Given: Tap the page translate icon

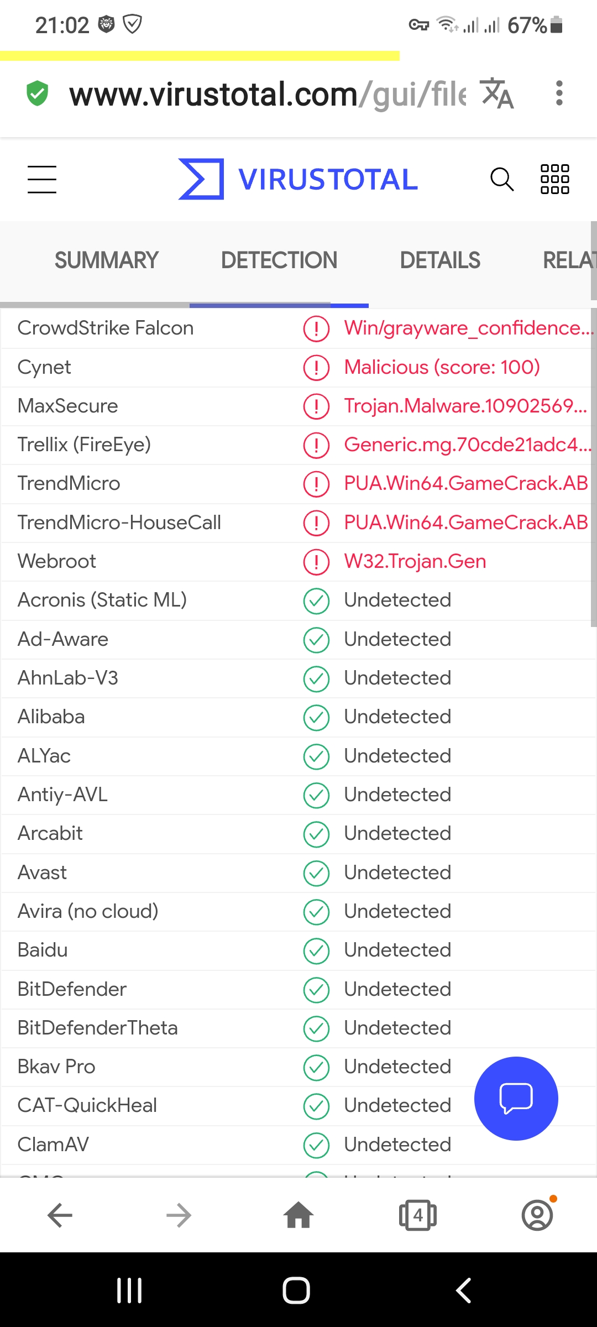Looking at the screenshot, I should (497, 93).
